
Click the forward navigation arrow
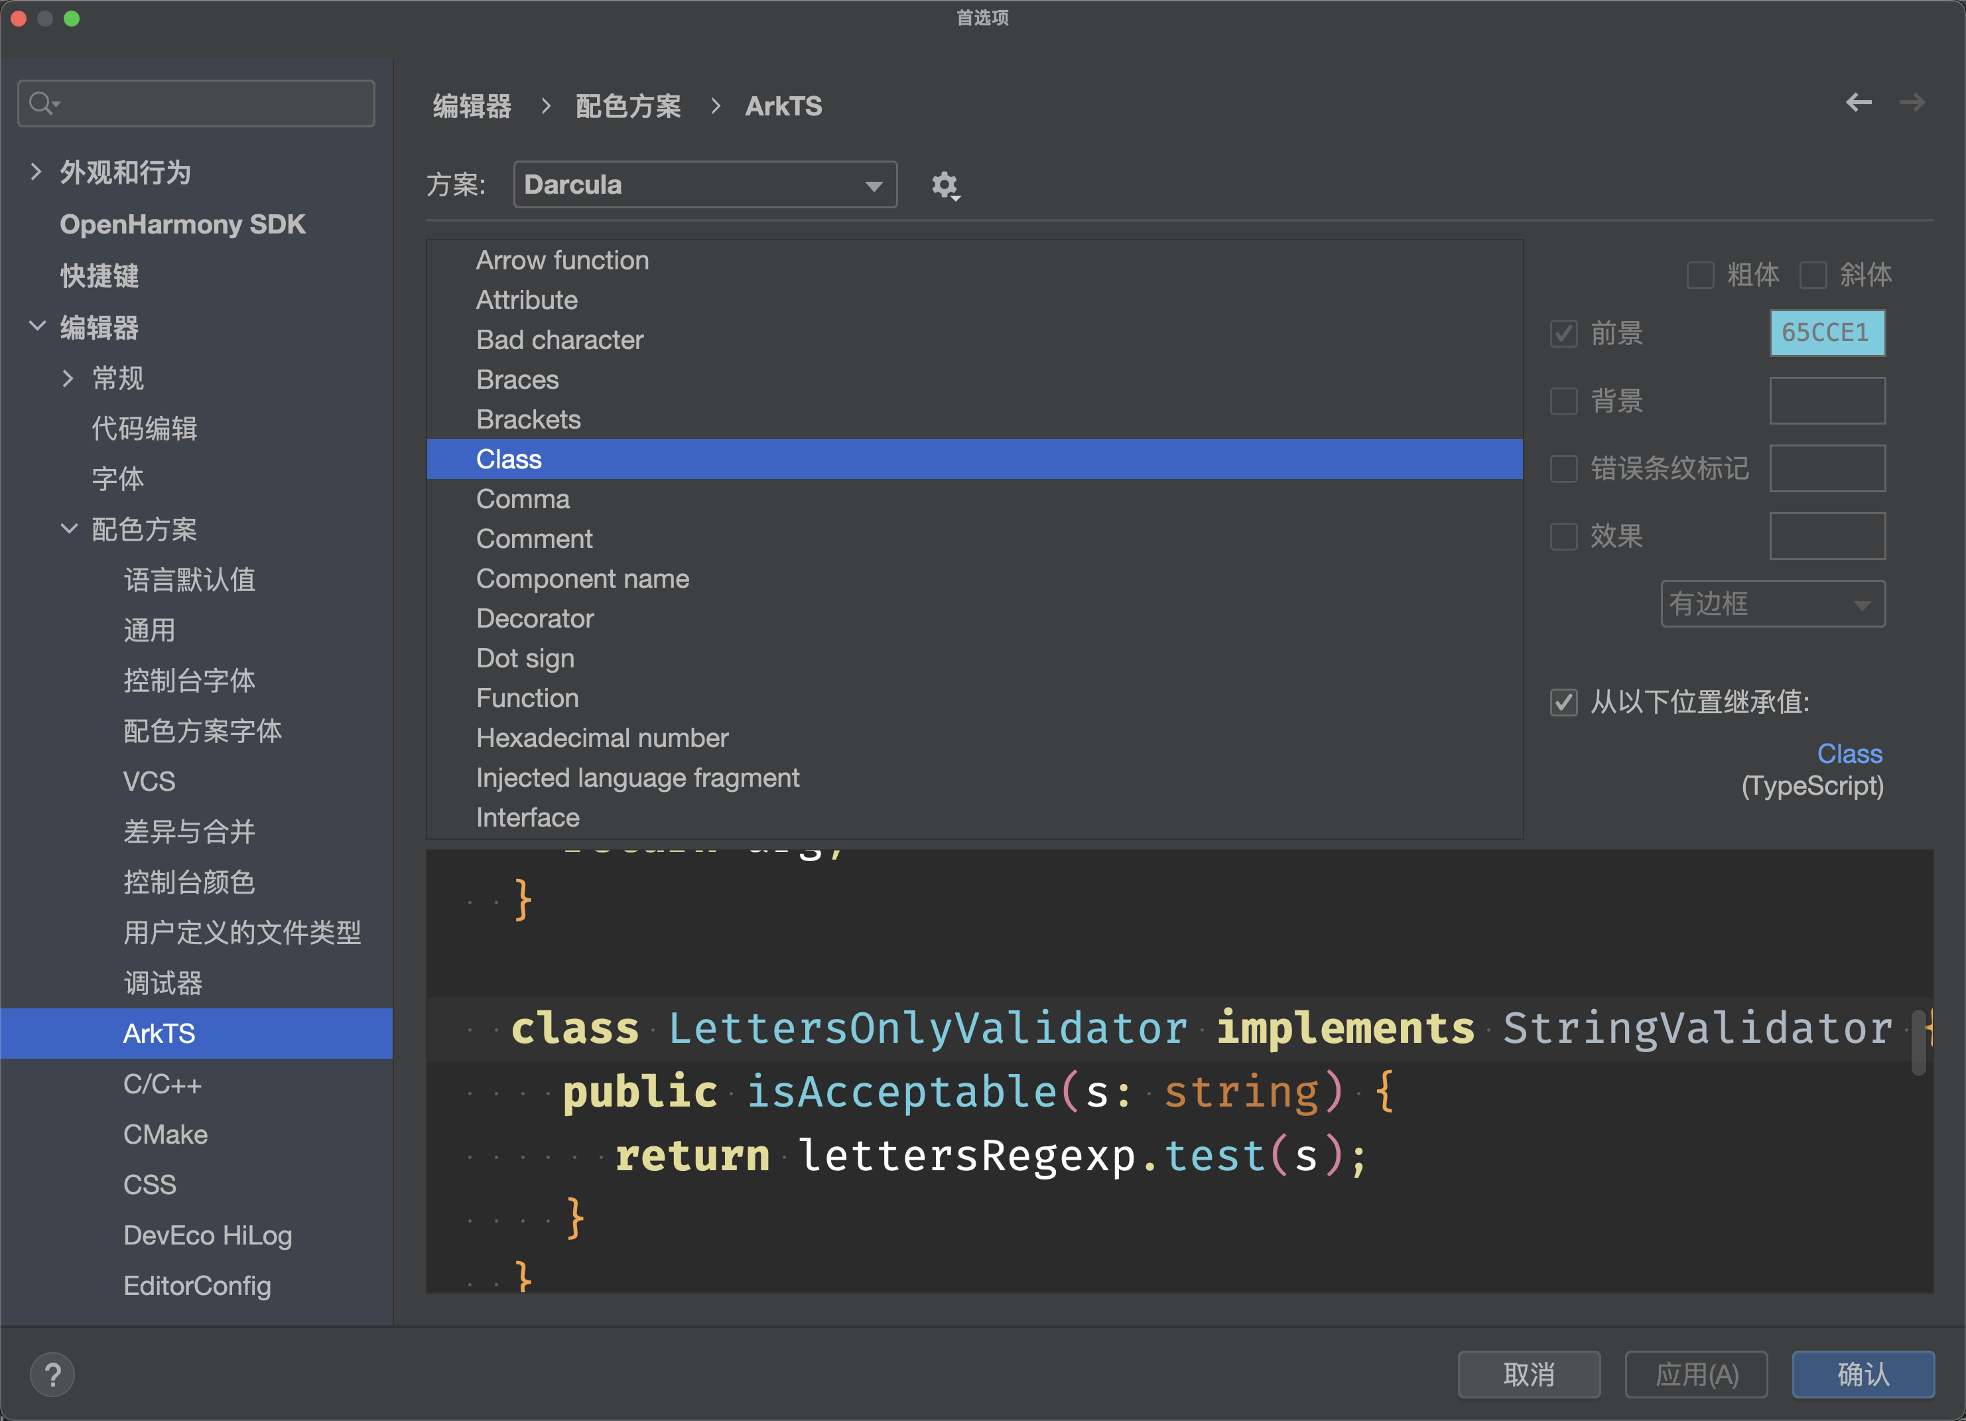click(x=1912, y=103)
